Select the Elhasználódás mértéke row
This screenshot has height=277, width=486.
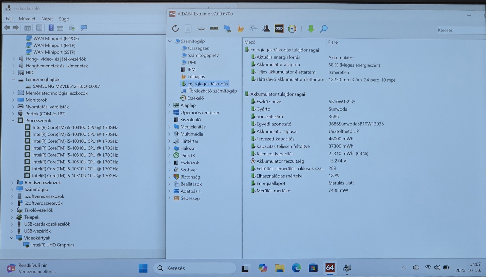coord(295,176)
